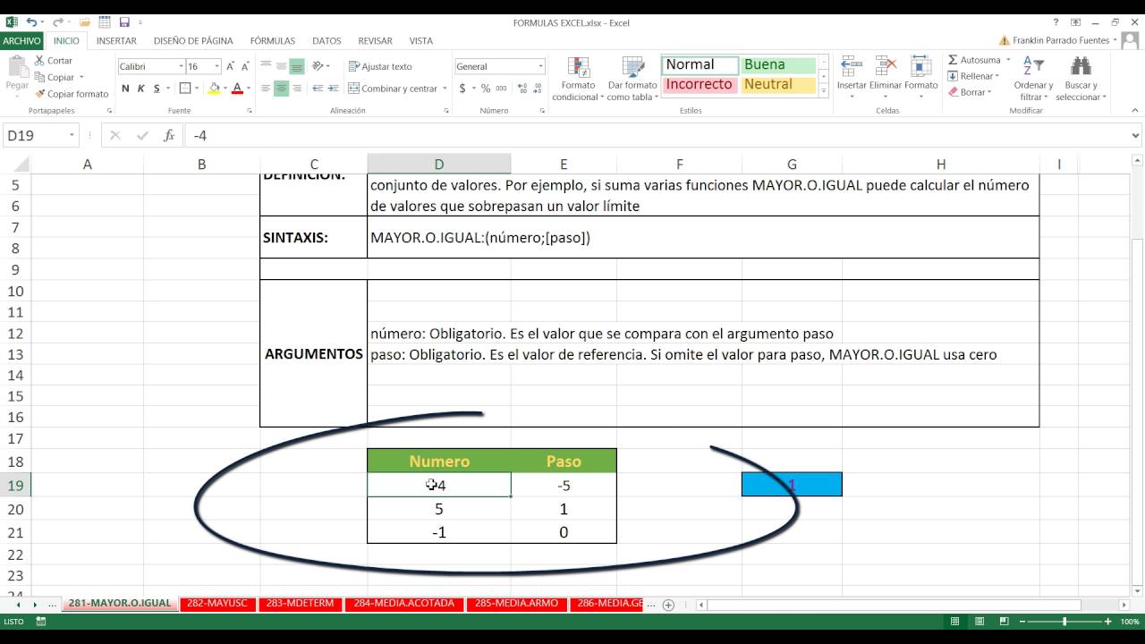
Task: Switch to sheet 283-MDETERM
Action: tap(301, 604)
